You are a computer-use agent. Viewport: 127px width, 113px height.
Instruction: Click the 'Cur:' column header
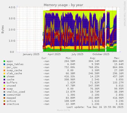coord(44,58)
